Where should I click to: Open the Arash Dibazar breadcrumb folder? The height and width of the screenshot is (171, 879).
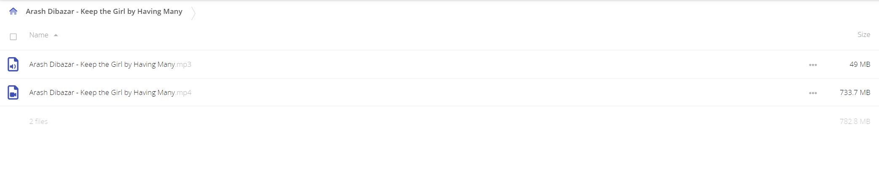(x=104, y=11)
